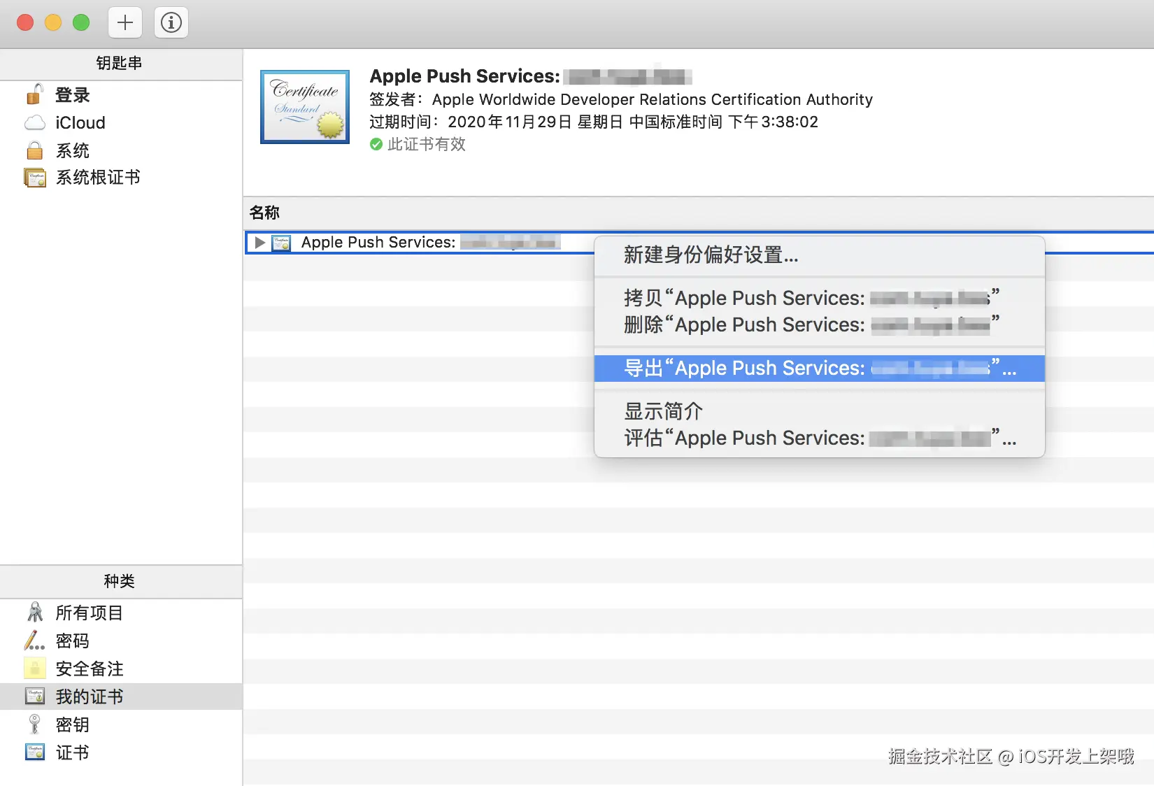Click the 安全备注 note icon
1154x786 pixels.
[35, 669]
